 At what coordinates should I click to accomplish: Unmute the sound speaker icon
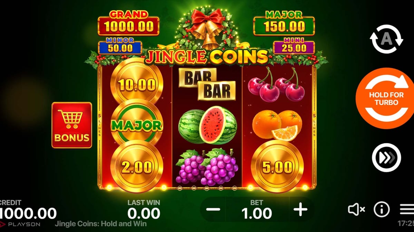click(x=356, y=209)
